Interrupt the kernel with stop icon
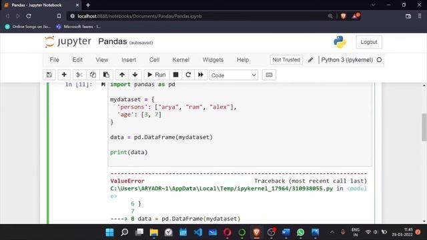Image resolution: width=427 pixels, height=240 pixels. click(175, 75)
